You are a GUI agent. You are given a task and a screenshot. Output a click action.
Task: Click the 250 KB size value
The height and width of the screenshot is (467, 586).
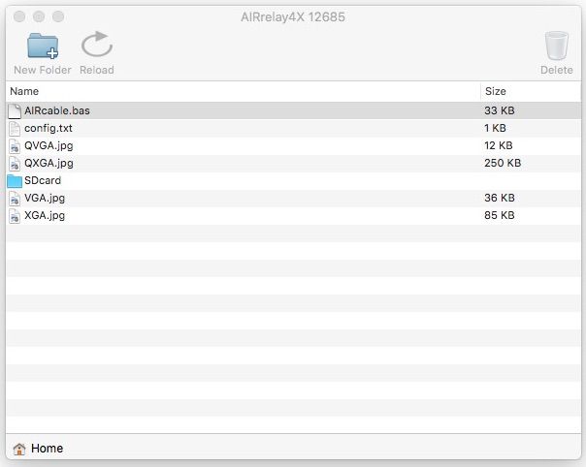click(x=503, y=163)
